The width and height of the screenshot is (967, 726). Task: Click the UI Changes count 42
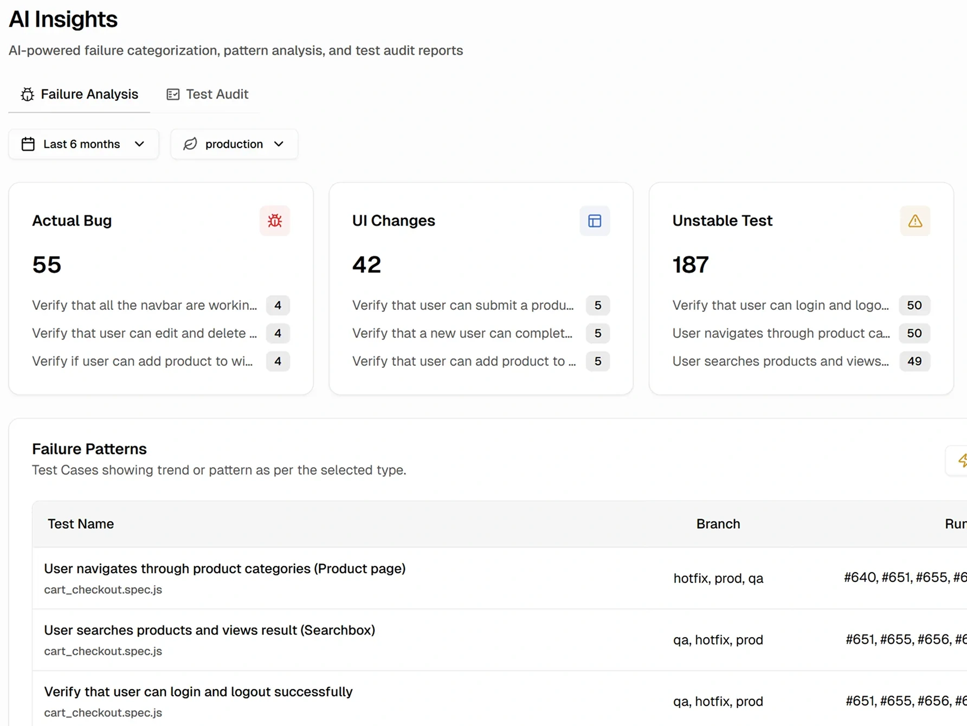[367, 264]
